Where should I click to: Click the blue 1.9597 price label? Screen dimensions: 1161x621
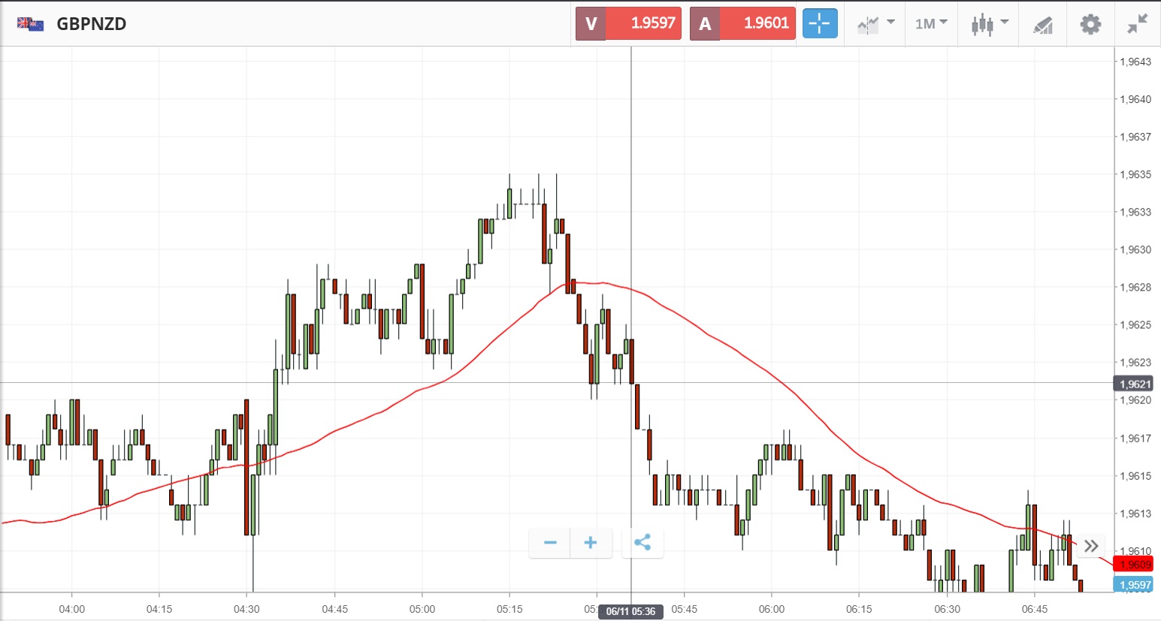(1134, 585)
